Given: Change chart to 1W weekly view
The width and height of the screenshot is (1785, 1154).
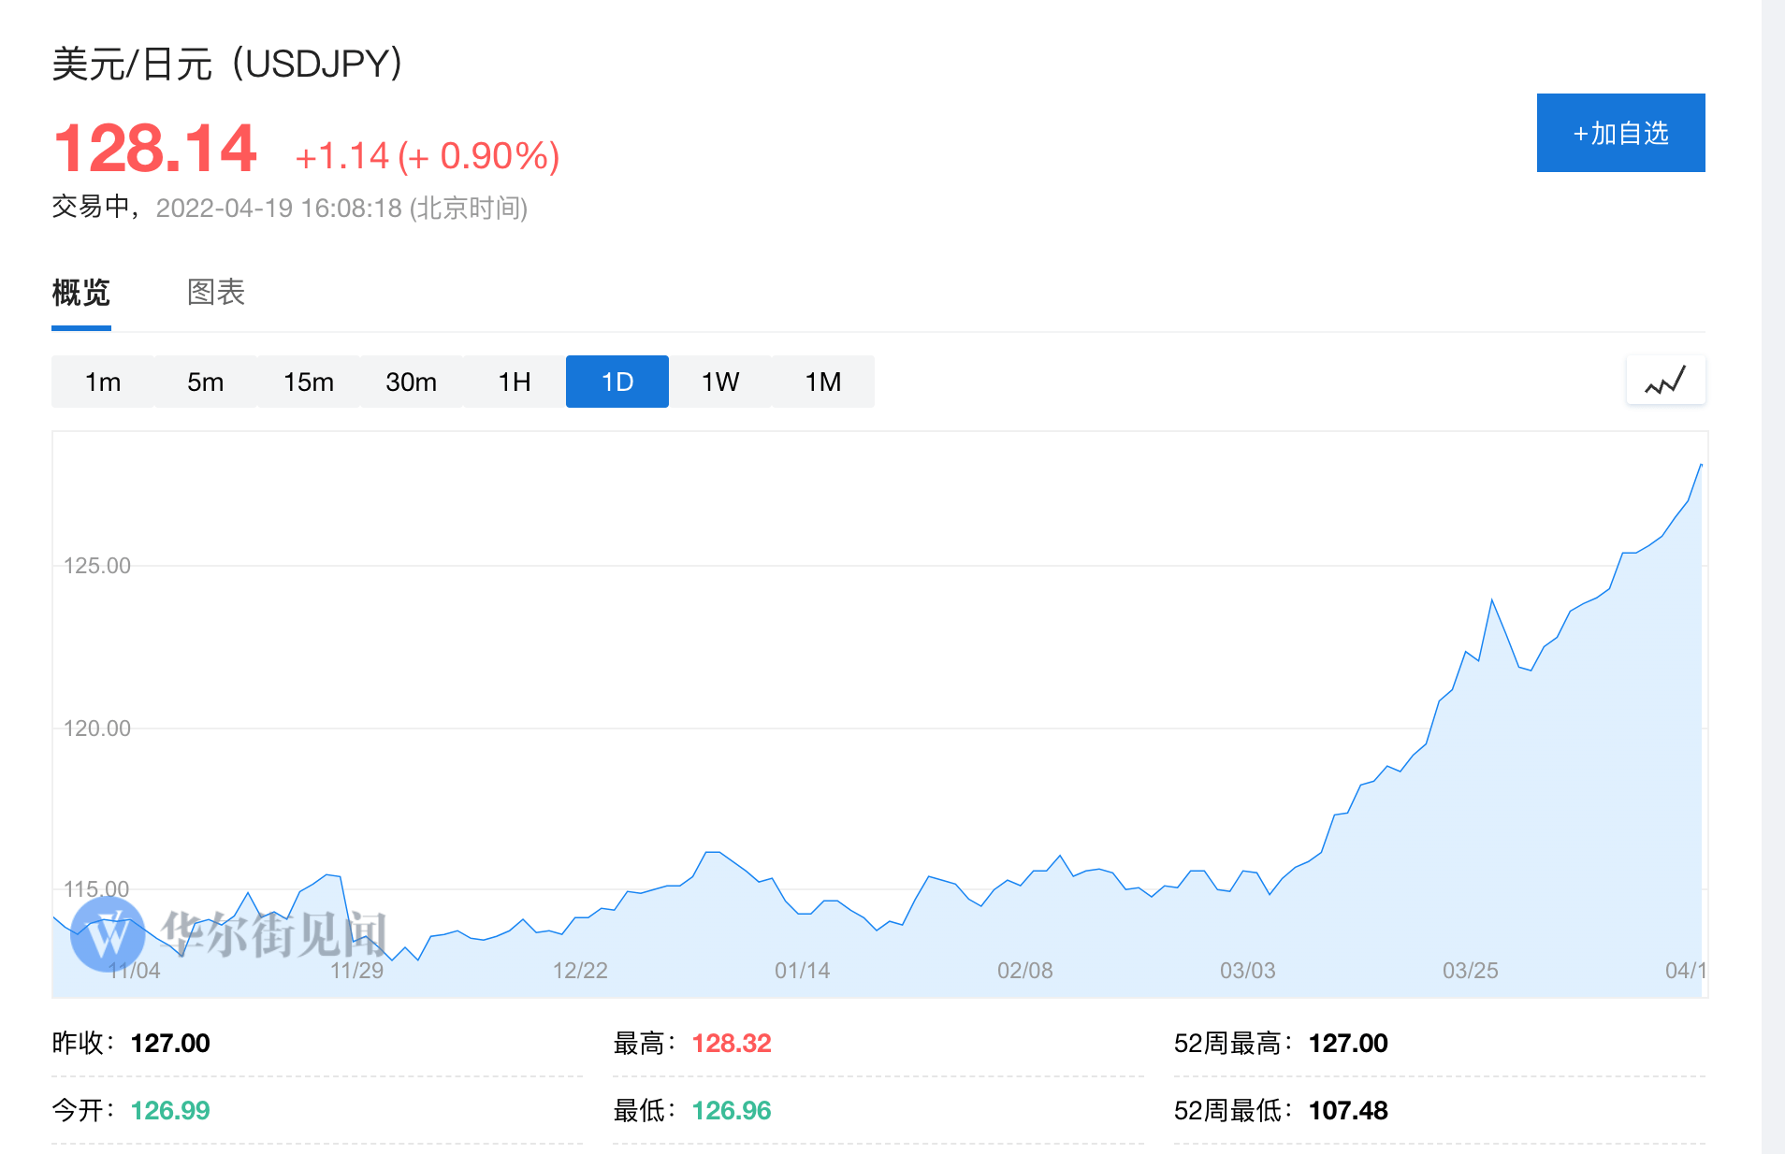Looking at the screenshot, I should (x=720, y=382).
